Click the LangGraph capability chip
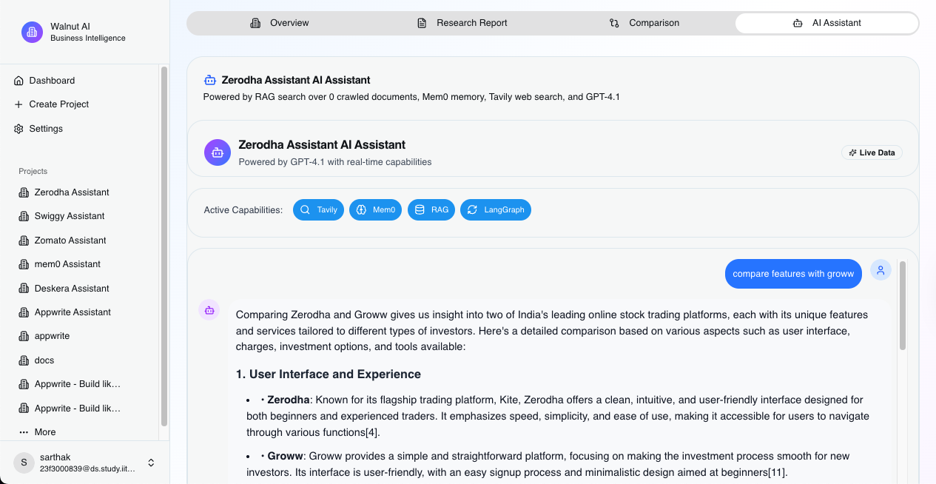Screen dimensions: 936x484 pos(496,210)
